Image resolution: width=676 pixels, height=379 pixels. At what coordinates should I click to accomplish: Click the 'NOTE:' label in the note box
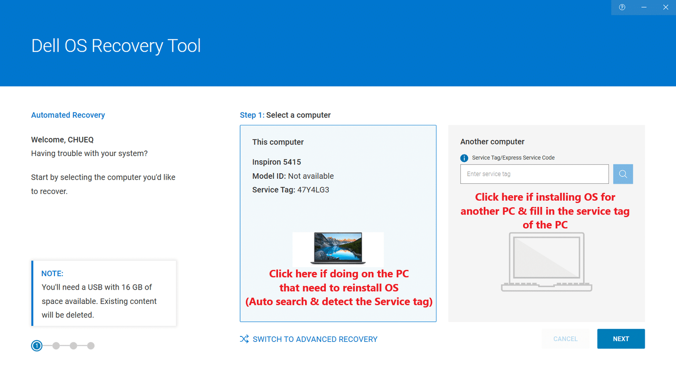[52, 273]
